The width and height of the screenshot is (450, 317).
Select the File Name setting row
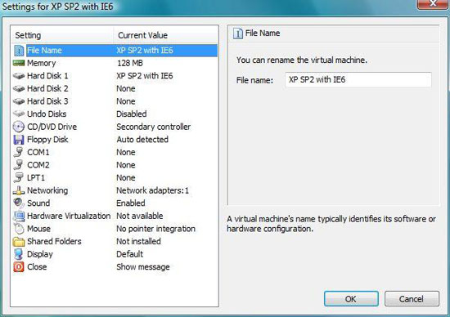coord(115,51)
